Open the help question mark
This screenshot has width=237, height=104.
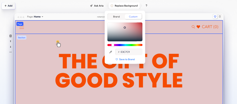(x=146, y=6)
